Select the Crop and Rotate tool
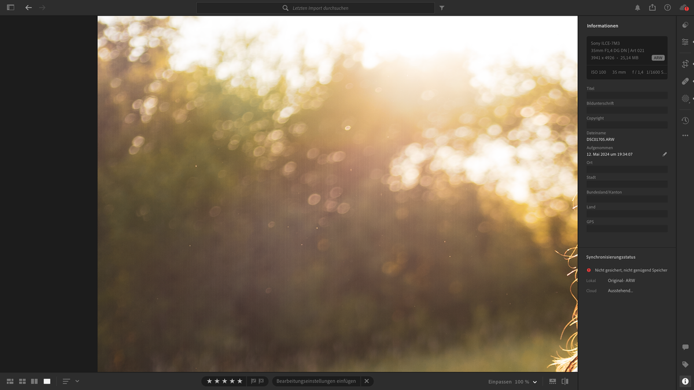Image resolution: width=694 pixels, height=390 pixels. (685, 64)
